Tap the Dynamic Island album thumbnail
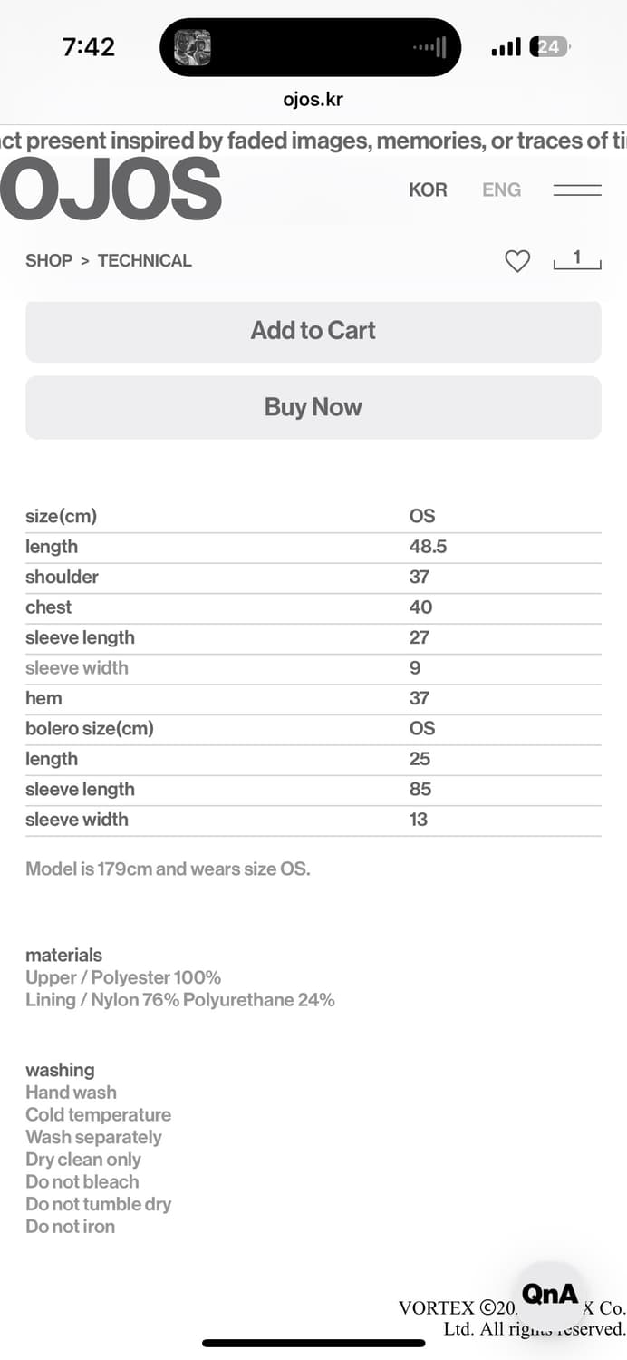 [x=192, y=47]
